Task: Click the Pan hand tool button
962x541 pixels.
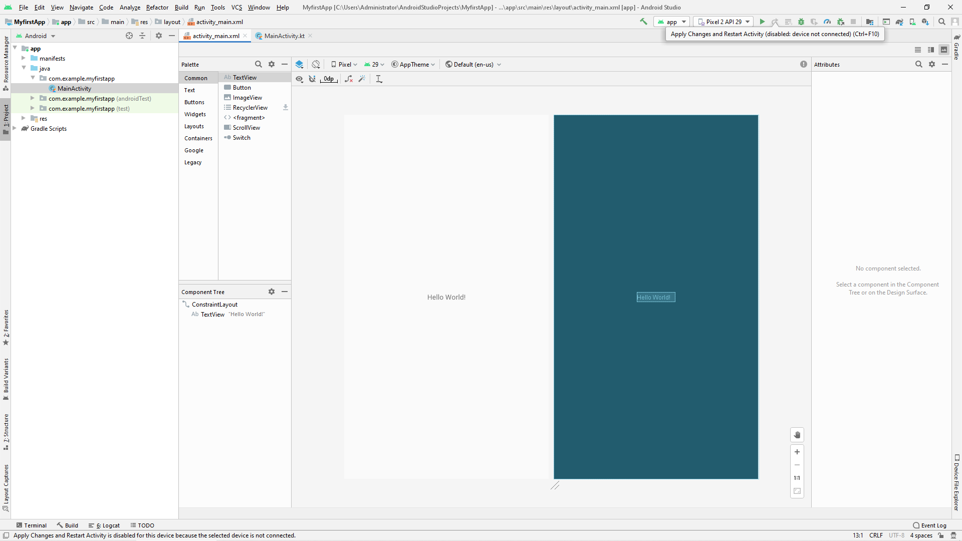Action: coord(797,435)
